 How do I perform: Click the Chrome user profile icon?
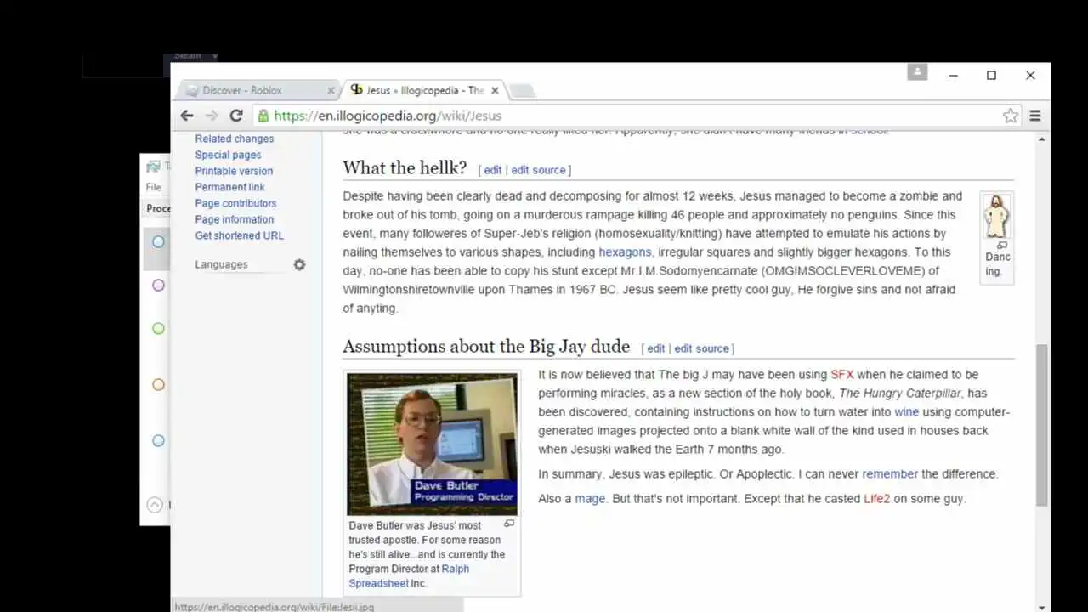click(917, 72)
